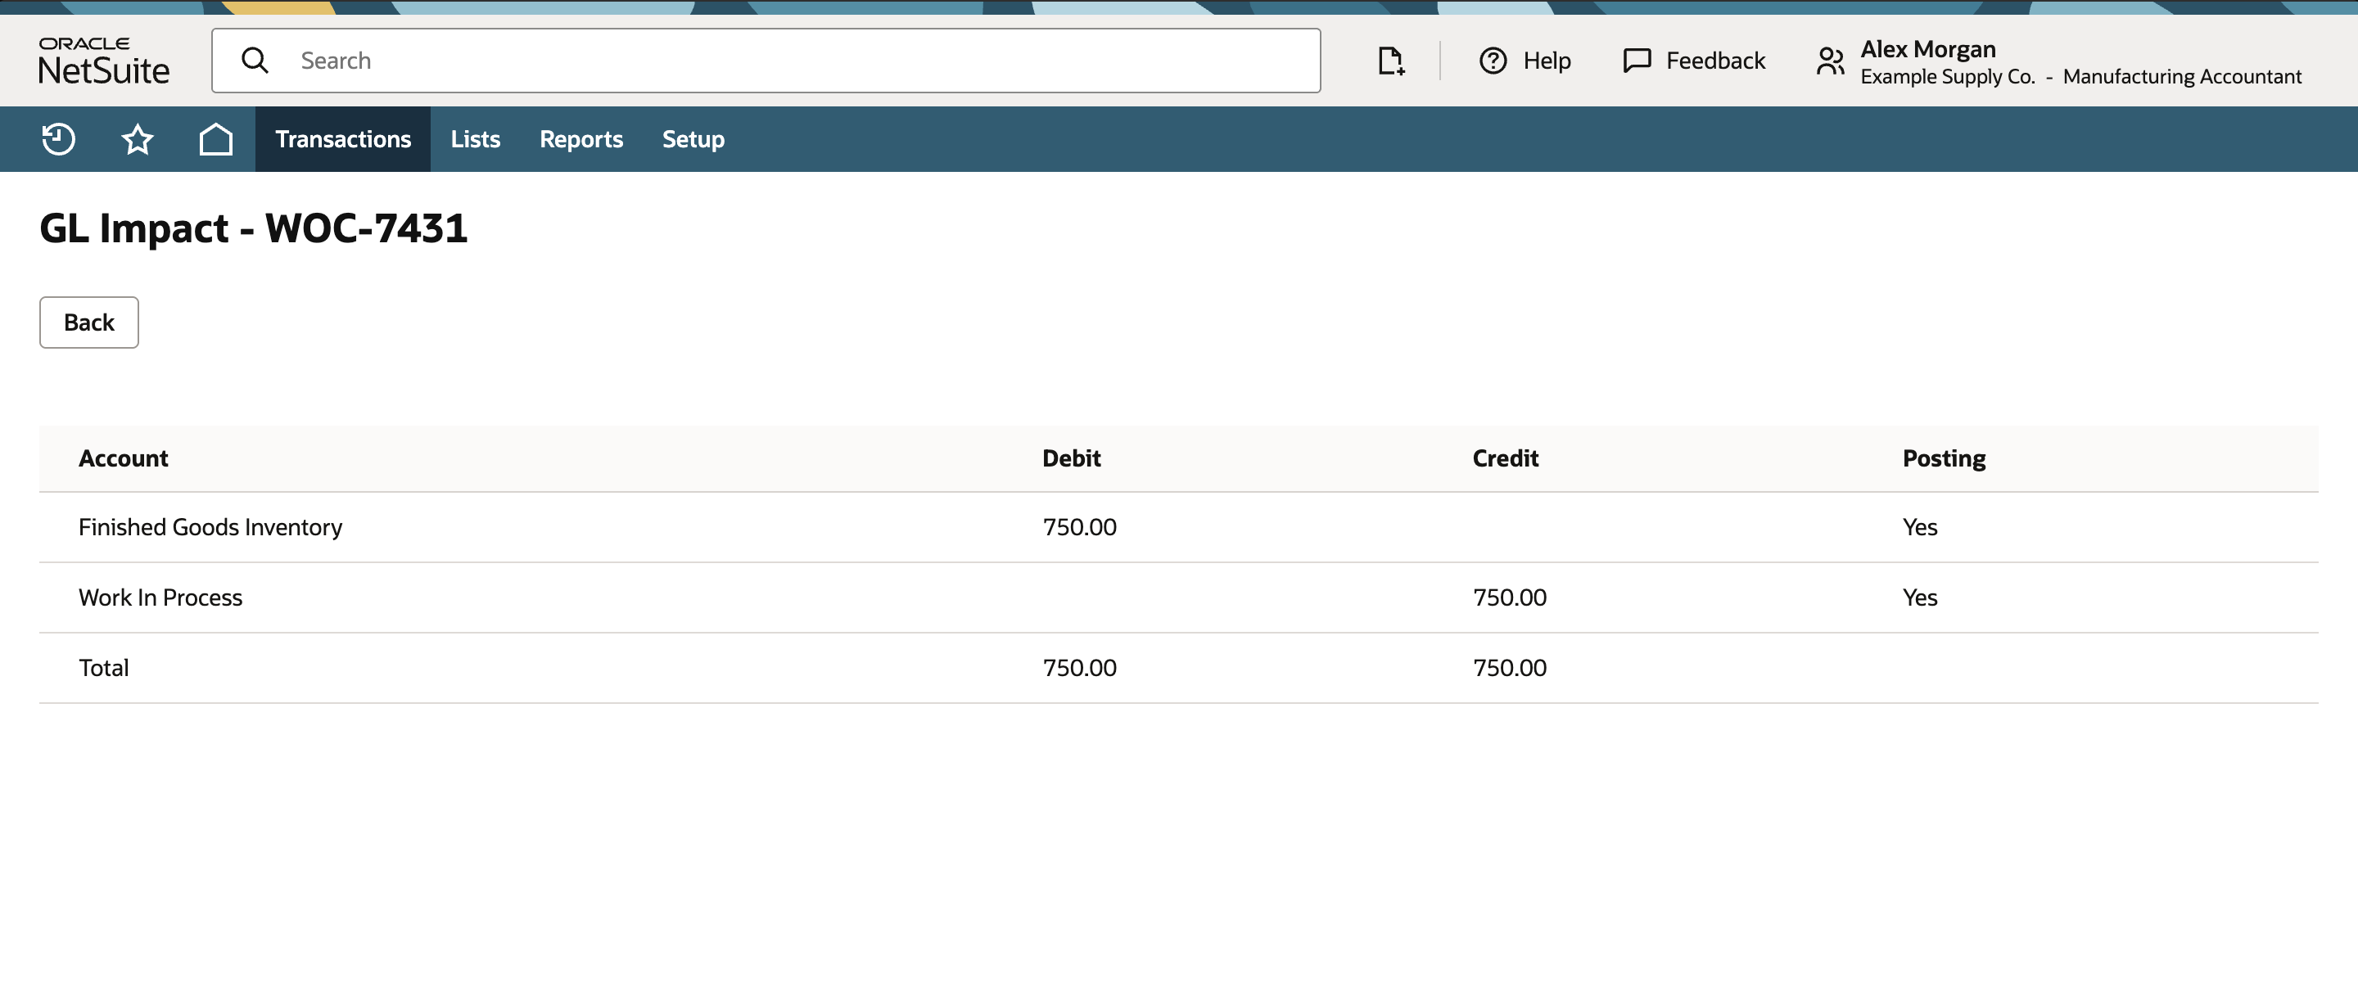This screenshot has width=2358, height=983.
Task: Open the user role people icon
Action: click(x=1830, y=61)
